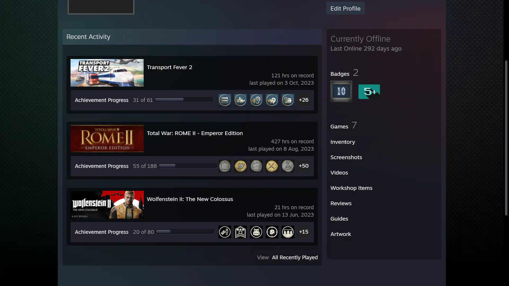Click the crossed-swords gold ROME II achievement
The height and width of the screenshot is (286, 509).
272,166
